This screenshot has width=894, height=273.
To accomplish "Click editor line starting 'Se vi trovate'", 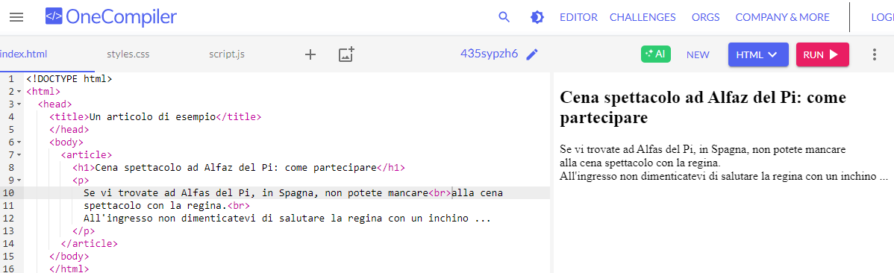I will pyautogui.click(x=293, y=192).
